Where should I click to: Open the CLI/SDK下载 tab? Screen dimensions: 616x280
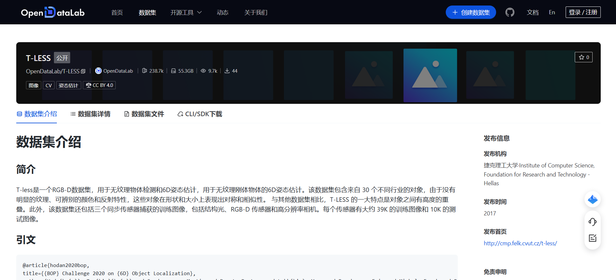pyautogui.click(x=200, y=114)
